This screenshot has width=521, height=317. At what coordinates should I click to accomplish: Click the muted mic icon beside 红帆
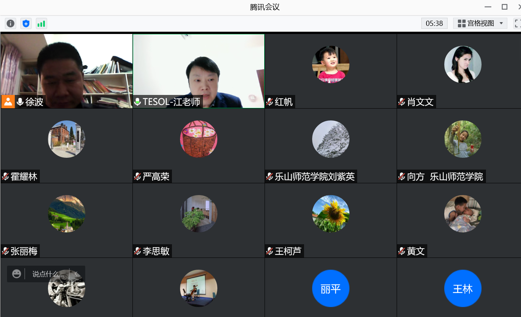click(270, 102)
